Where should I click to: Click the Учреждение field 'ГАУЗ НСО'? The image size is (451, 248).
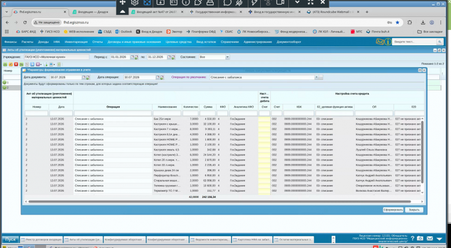[56, 57]
